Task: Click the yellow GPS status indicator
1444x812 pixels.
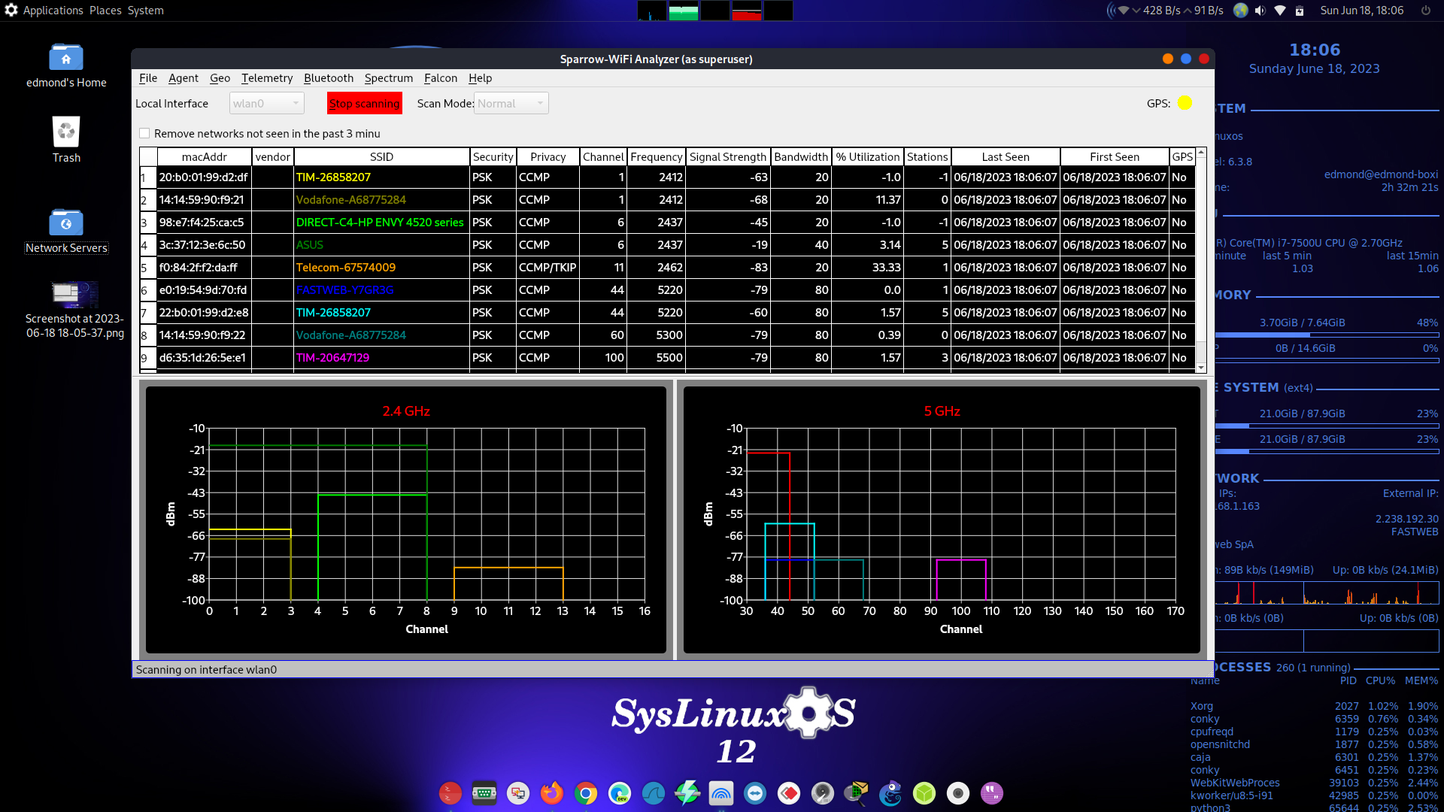Action: point(1185,103)
